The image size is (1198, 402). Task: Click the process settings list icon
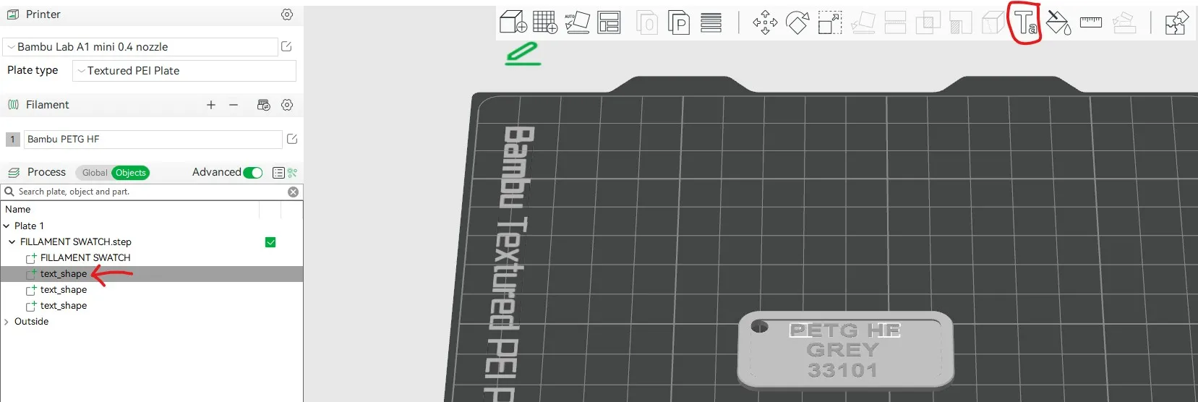pos(278,173)
